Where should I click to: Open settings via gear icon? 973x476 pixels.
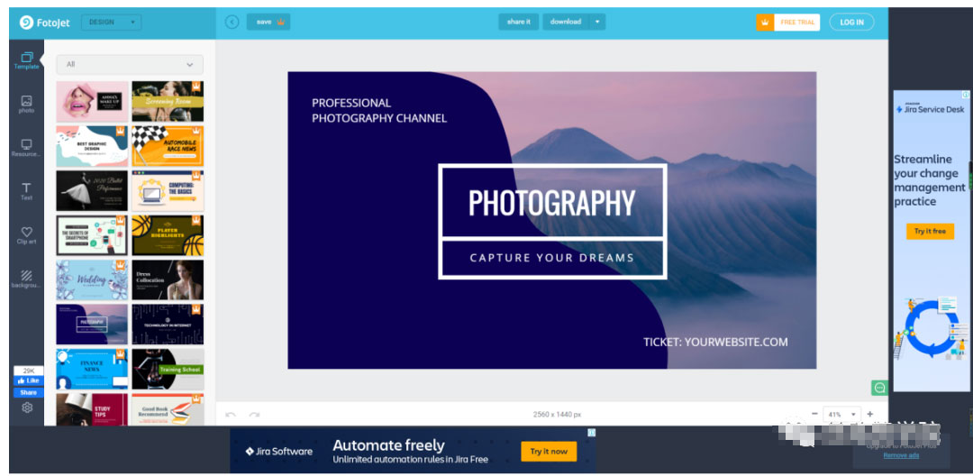point(27,407)
